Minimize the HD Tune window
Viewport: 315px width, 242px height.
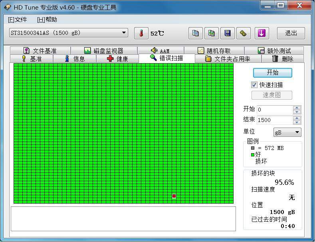click(x=268, y=6)
